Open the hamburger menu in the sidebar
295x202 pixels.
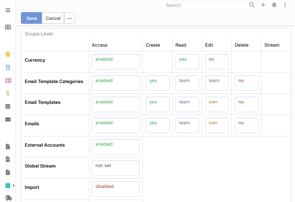tap(8, 10)
